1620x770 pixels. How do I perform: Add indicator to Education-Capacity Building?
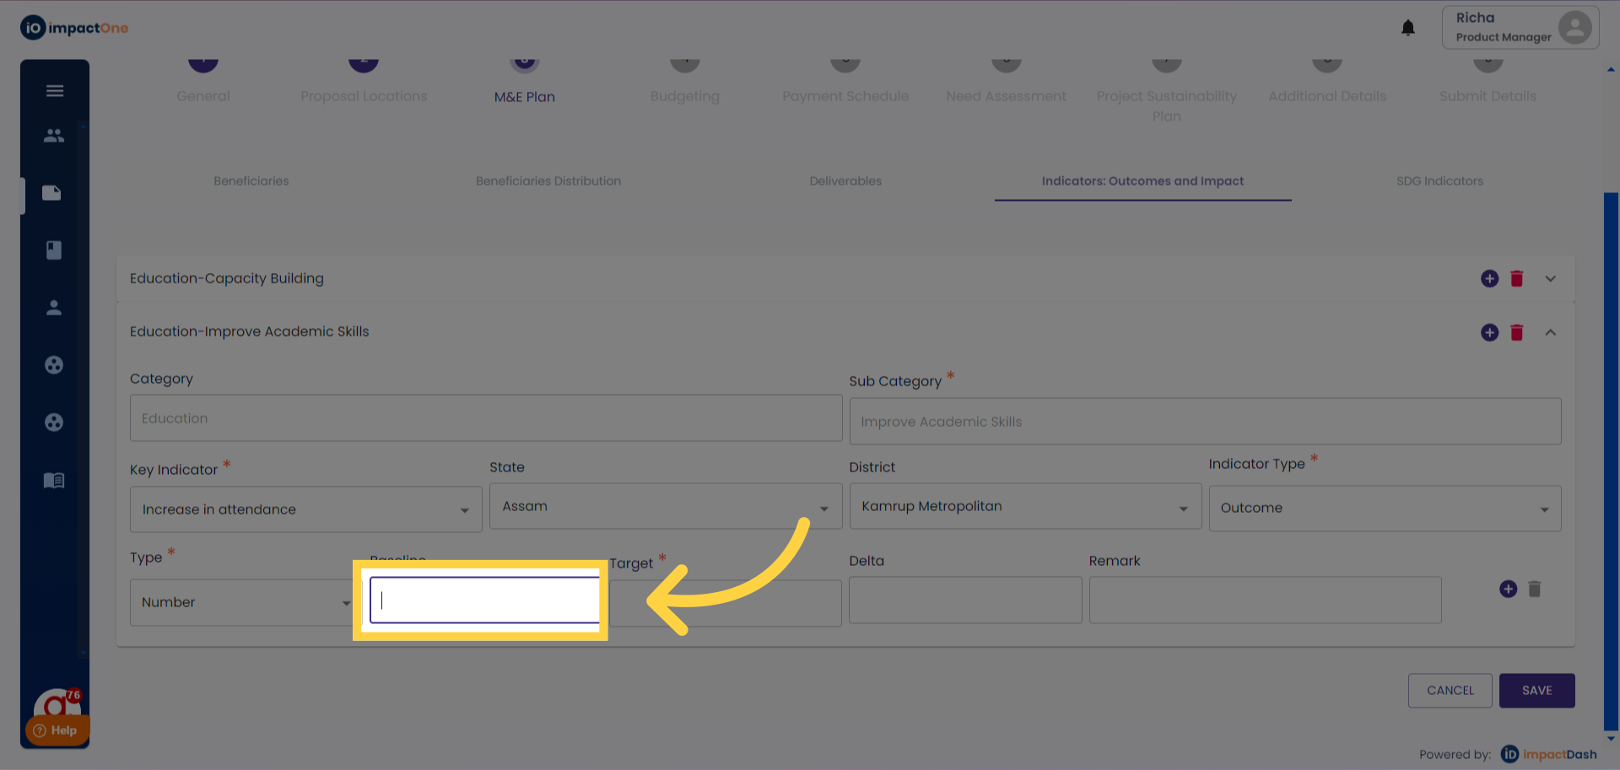click(1489, 278)
